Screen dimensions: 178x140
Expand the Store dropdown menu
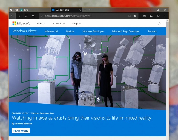click(41, 24)
